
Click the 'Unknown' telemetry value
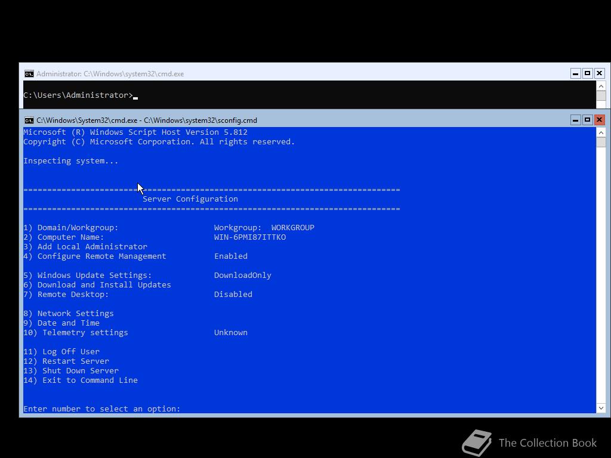point(231,333)
